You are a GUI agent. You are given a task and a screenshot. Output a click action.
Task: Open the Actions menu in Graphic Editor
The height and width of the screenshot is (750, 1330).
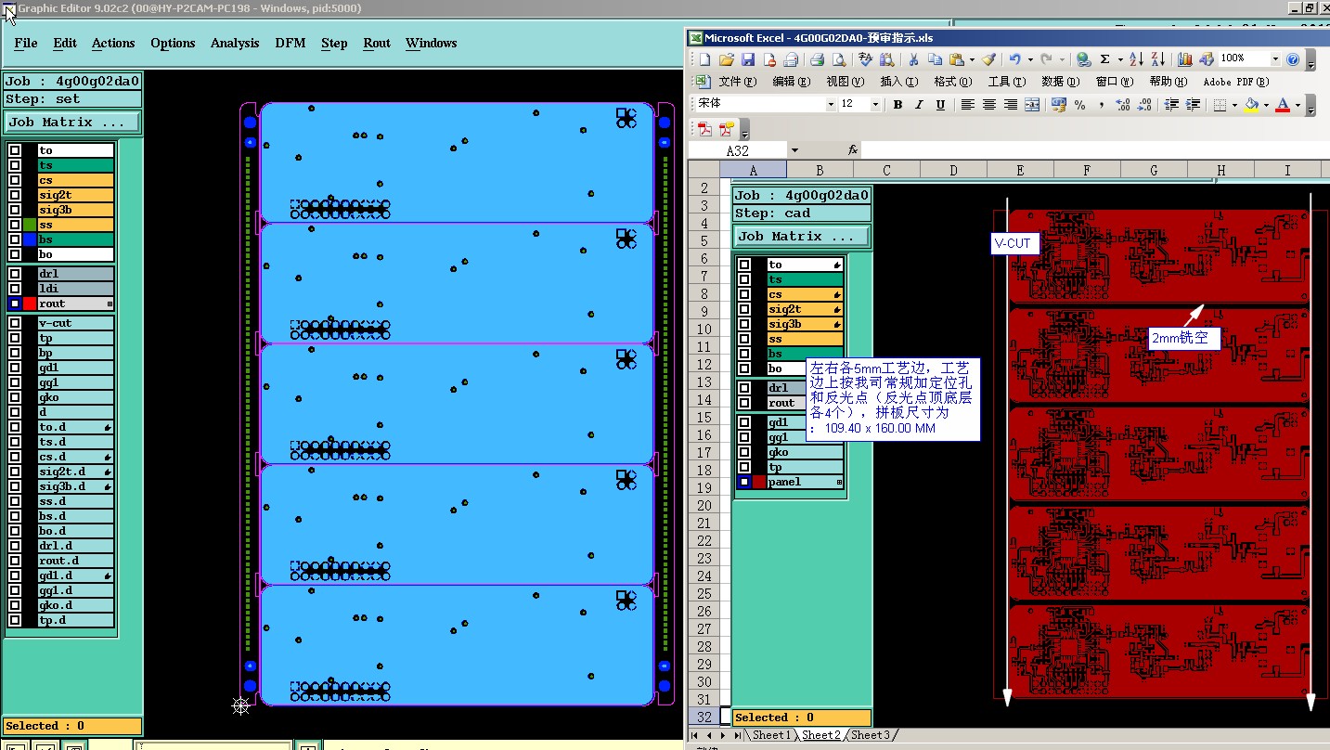pos(113,43)
